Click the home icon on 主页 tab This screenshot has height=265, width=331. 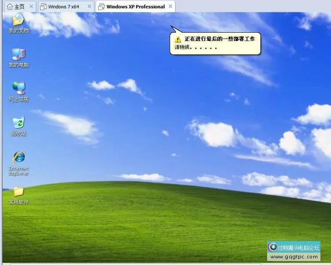click(10, 7)
